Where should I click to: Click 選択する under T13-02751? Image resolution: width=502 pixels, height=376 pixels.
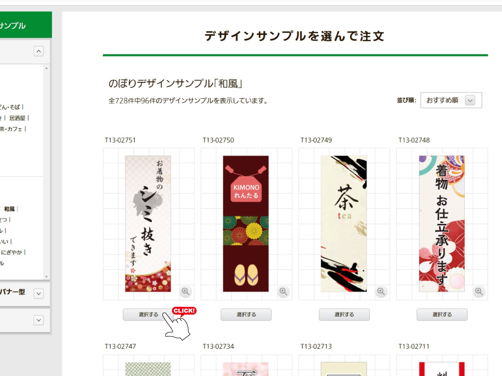(149, 315)
